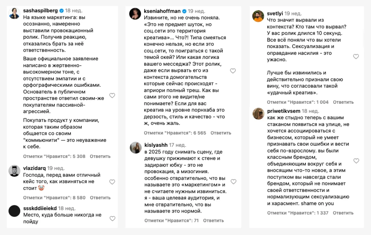Reply to sashaspilberg via "Ответить"
Viewport: 371px width, 235px height.
coord(100,157)
